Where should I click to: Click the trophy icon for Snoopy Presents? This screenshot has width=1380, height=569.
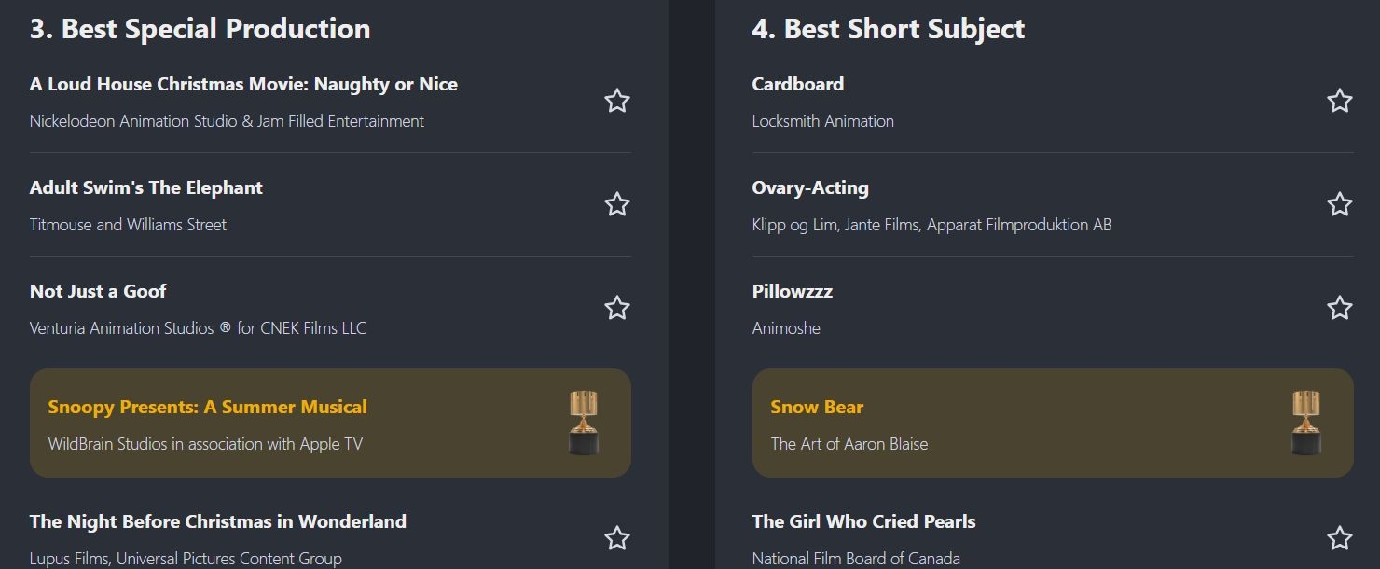[x=584, y=423]
